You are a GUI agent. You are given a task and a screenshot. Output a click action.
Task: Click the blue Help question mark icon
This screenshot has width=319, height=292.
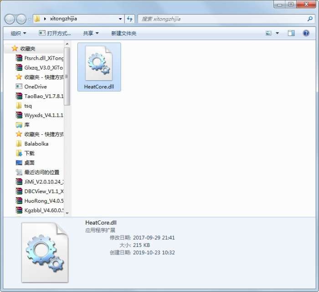(306, 33)
